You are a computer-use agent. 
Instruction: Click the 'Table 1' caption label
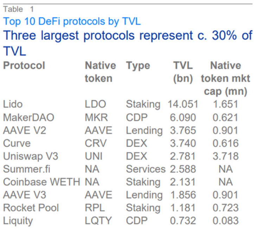[x=19, y=9]
